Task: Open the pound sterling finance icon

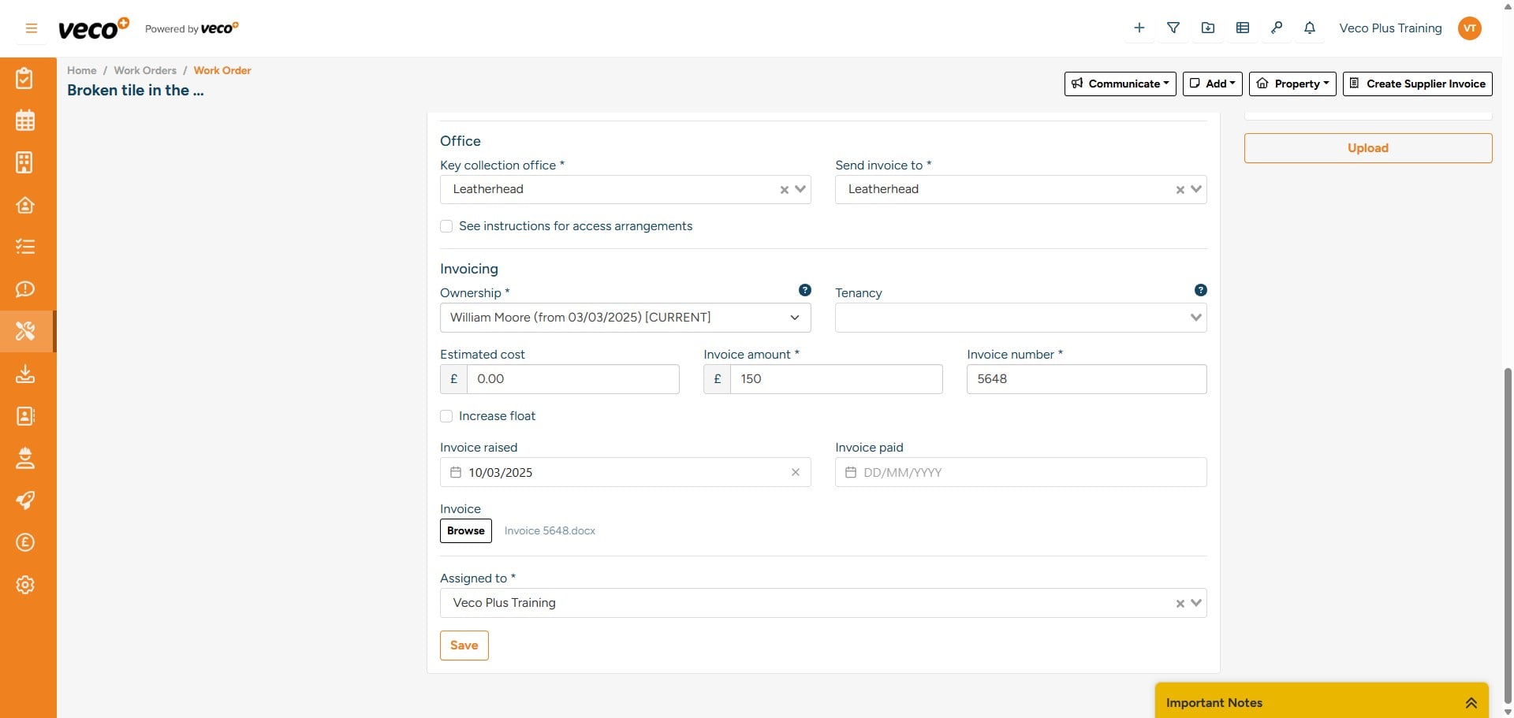Action: 25,542
